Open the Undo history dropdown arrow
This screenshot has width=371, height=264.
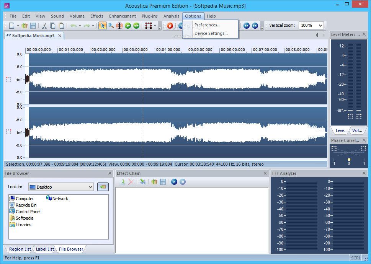click(x=80, y=26)
